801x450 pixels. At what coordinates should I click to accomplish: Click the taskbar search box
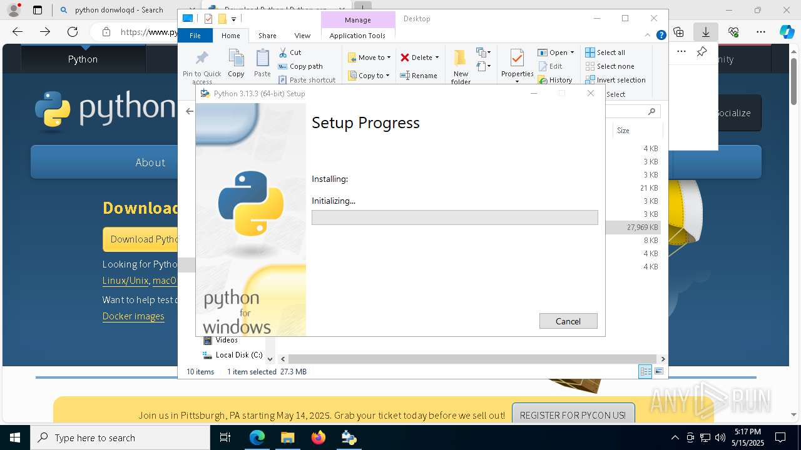[120, 437]
